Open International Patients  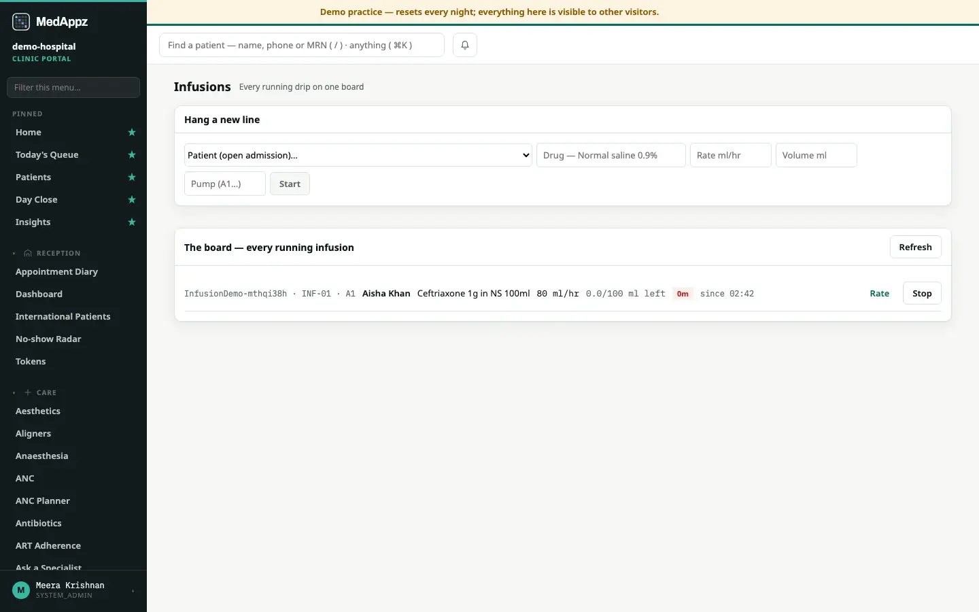click(63, 317)
